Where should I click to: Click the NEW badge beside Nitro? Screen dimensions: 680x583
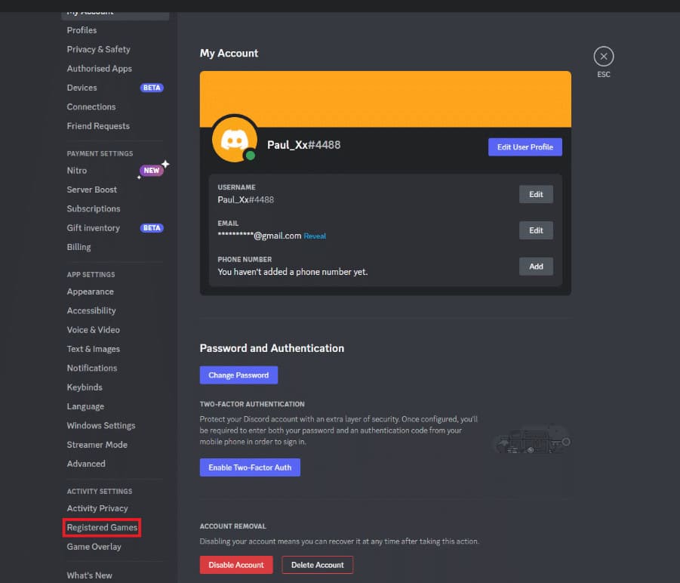click(x=152, y=171)
